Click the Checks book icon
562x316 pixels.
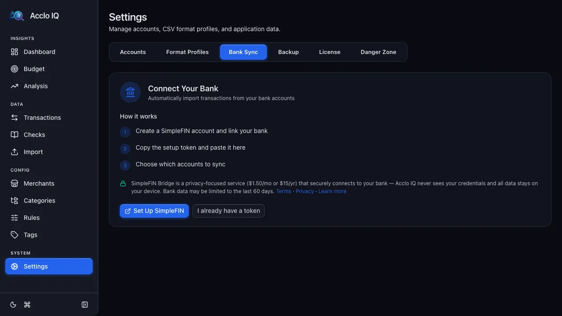(14, 135)
